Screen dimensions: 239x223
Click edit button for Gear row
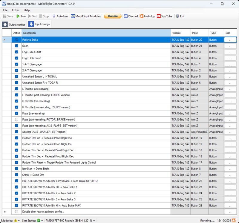coord(230,46)
